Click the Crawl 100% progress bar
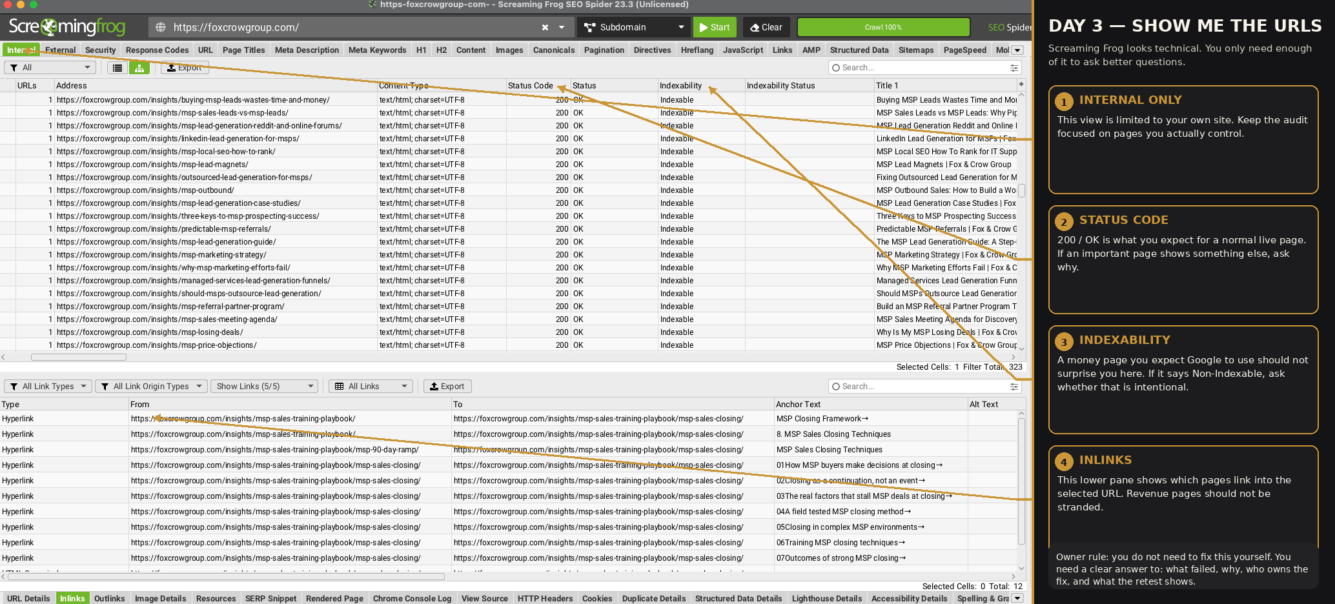 883,27
